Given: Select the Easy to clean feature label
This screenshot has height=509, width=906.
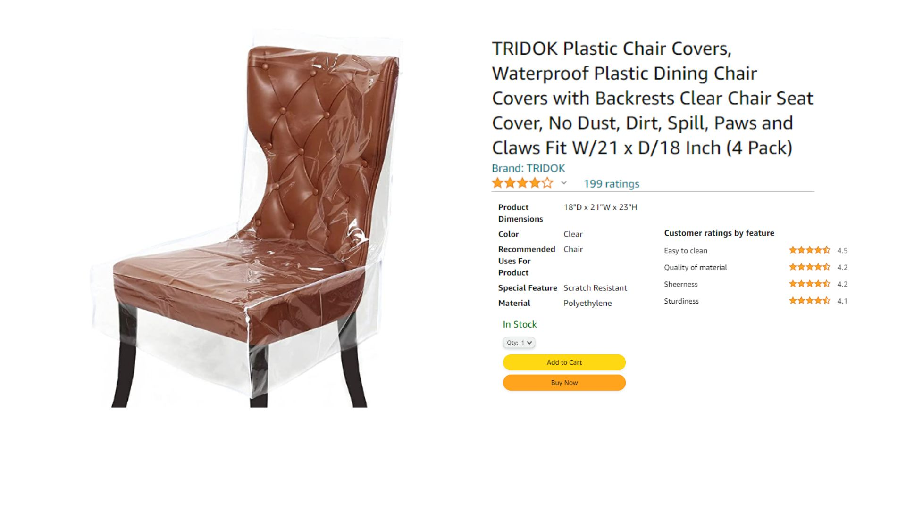Looking at the screenshot, I should pyautogui.click(x=686, y=251).
